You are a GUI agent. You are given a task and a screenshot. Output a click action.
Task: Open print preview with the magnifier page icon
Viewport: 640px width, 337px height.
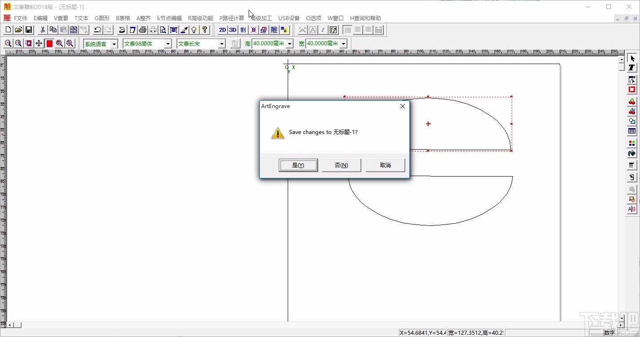click(x=163, y=30)
